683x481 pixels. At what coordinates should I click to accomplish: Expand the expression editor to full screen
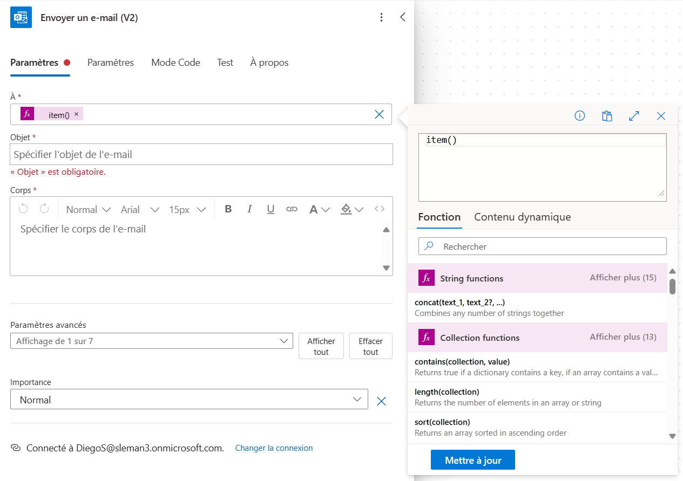[634, 116]
